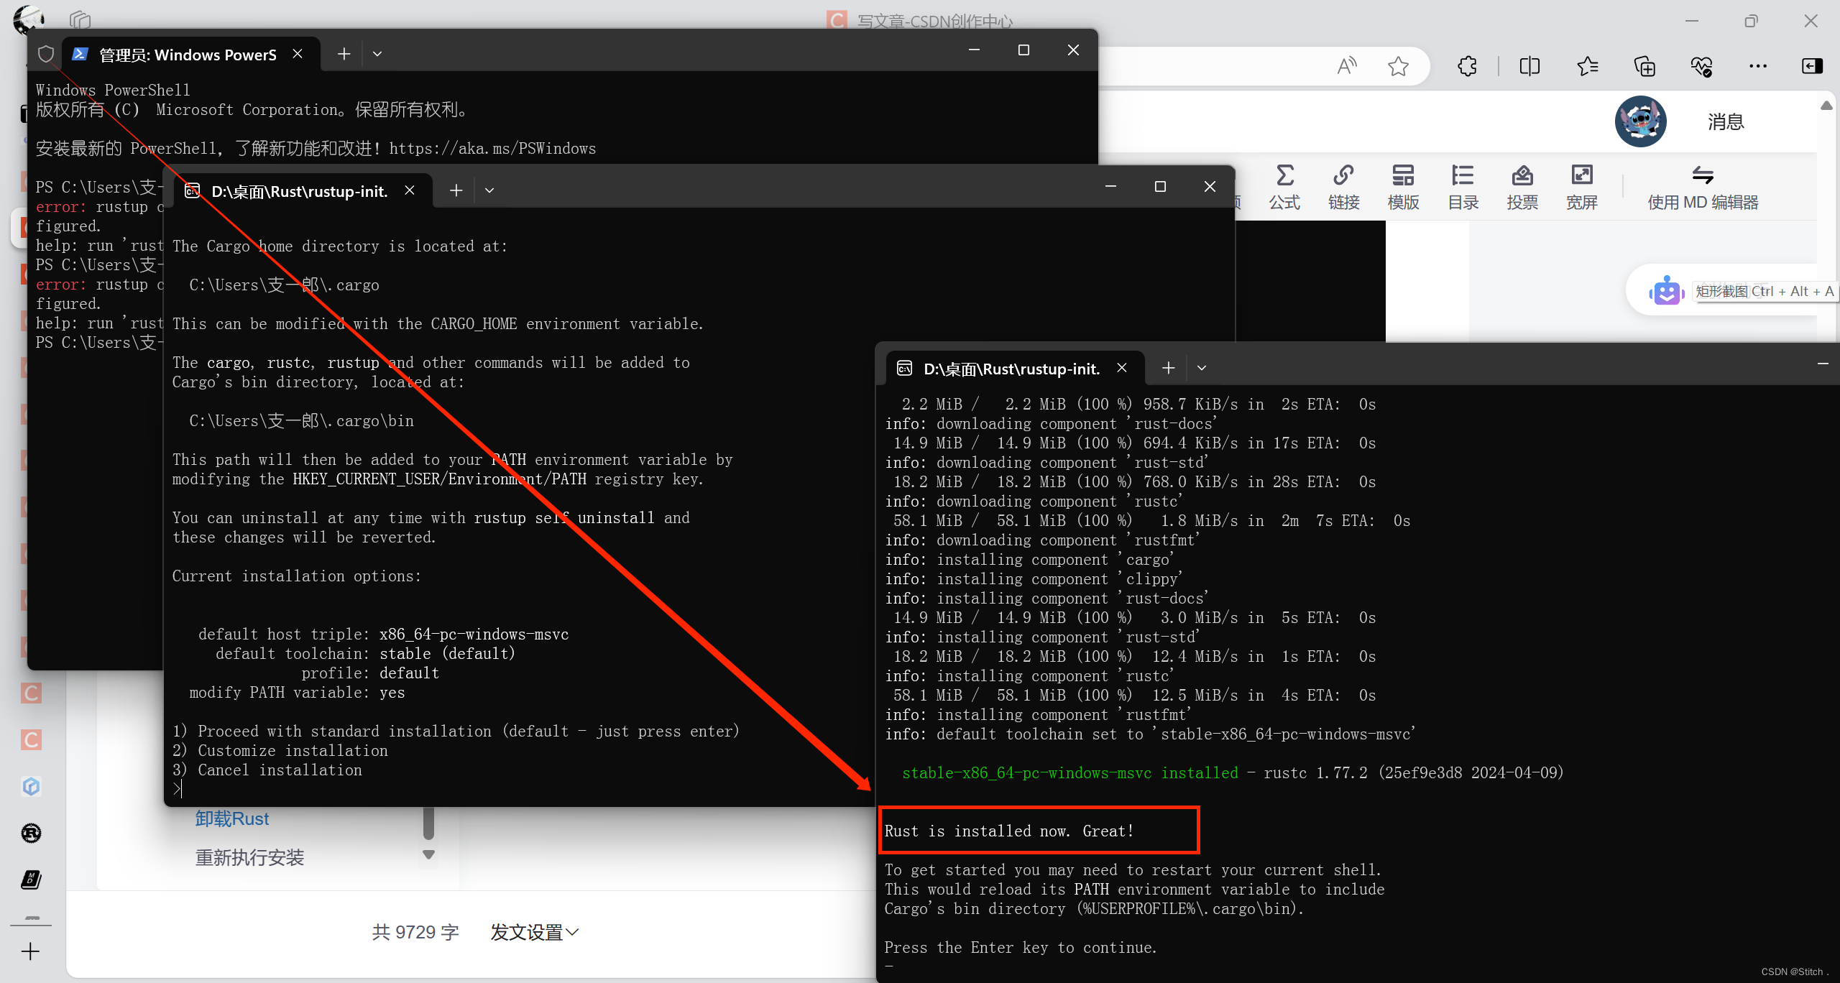1840x983 pixels.
Task: Click the 消息 messages link
Action: click(x=1726, y=122)
